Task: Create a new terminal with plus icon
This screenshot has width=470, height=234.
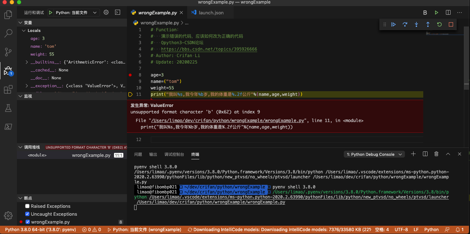Action: click(414, 154)
